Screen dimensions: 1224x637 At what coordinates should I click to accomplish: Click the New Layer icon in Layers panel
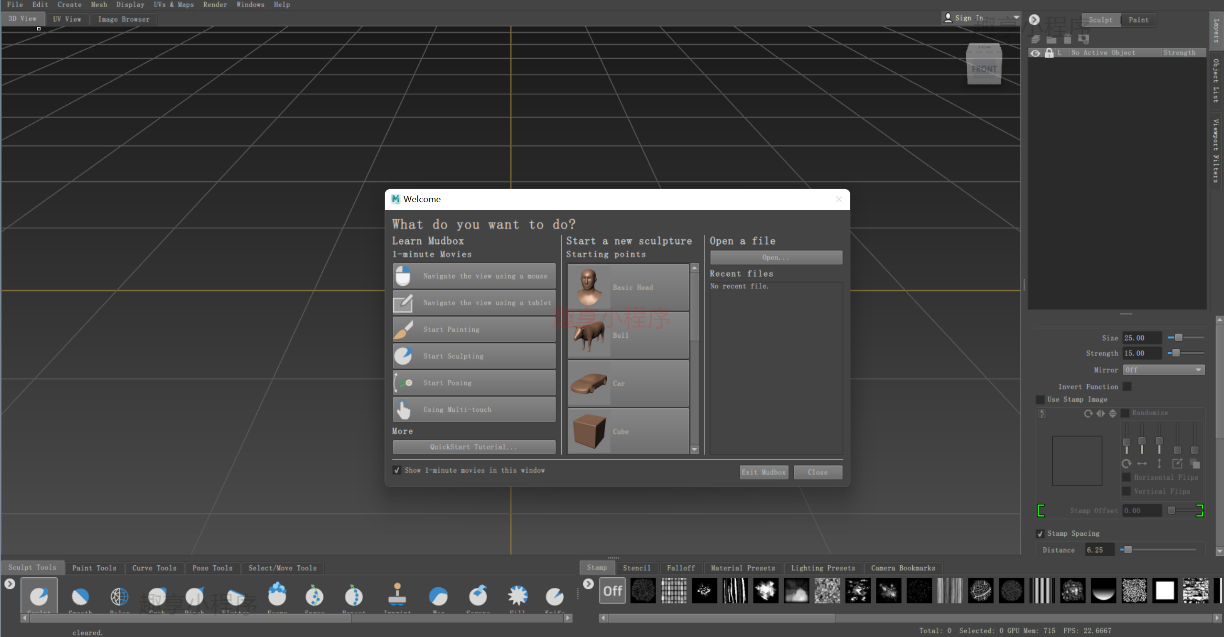[x=1036, y=39]
